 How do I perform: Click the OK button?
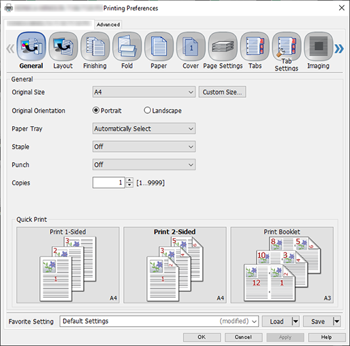[202, 337]
